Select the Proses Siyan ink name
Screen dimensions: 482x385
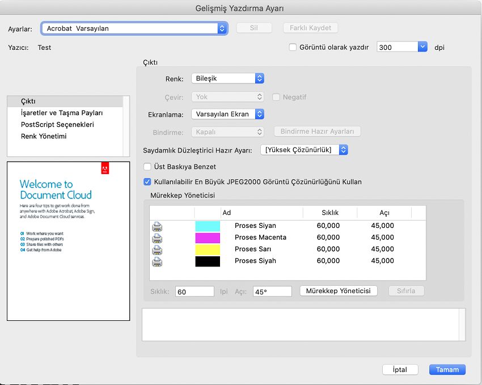(255, 226)
